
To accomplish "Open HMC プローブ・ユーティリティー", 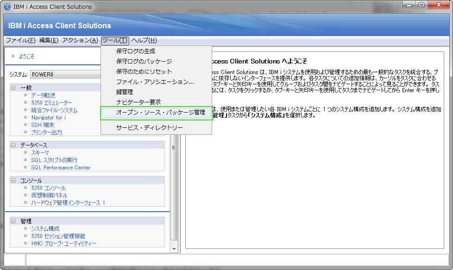I will 64,244.
